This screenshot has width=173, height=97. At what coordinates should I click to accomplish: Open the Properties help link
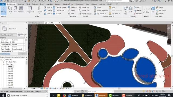(x=5, y=54)
